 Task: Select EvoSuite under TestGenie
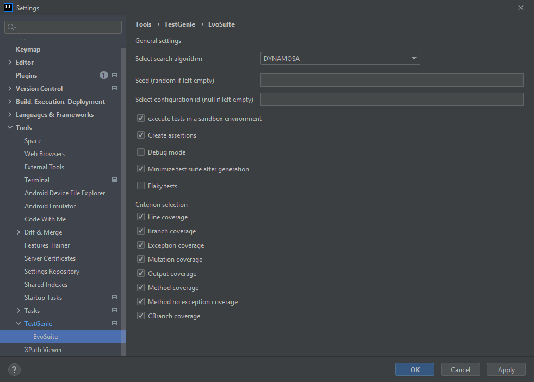[45, 337]
